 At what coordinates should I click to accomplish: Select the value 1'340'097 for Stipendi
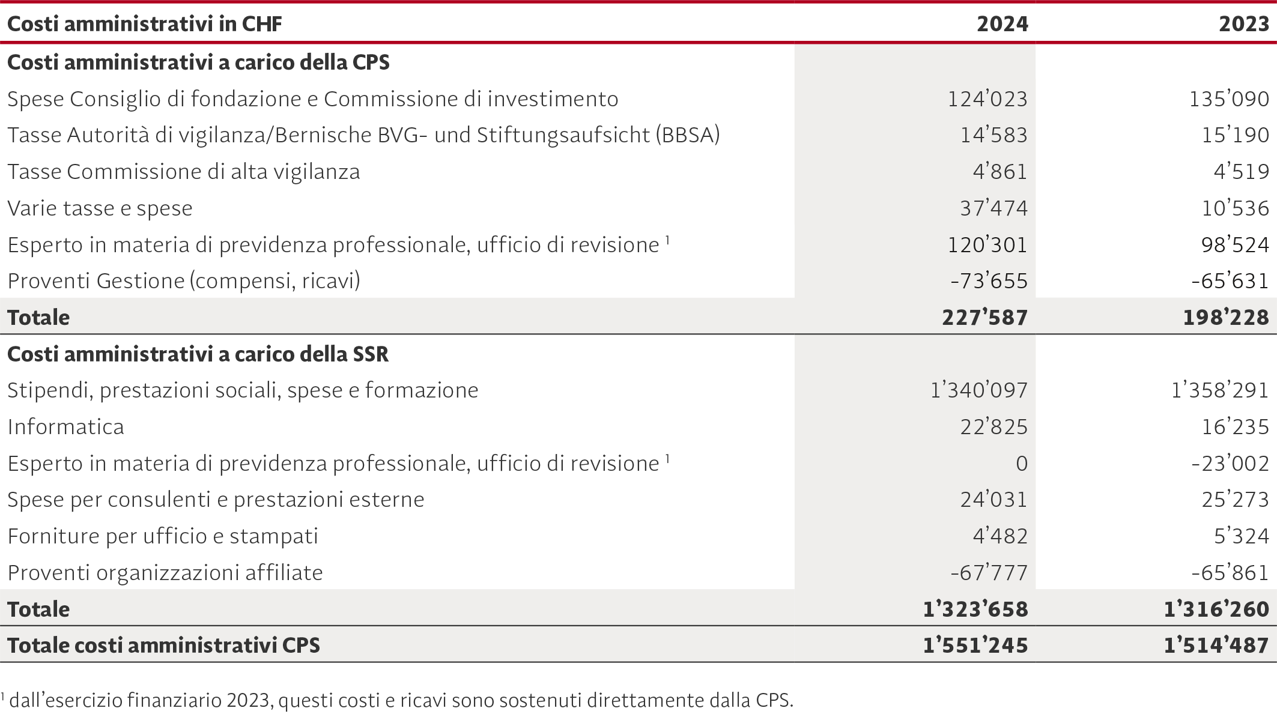[979, 390]
